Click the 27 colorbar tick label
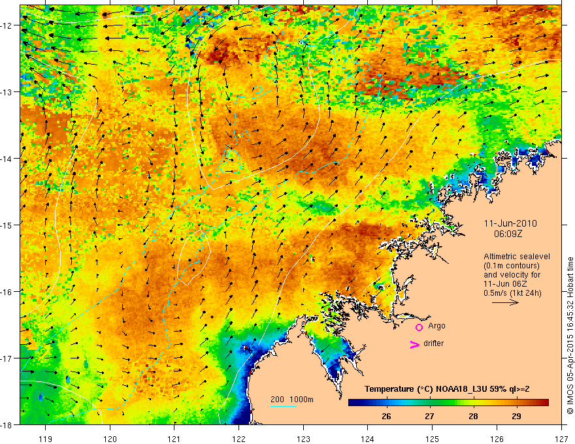Screen dimensions: 575x444 [429, 416]
